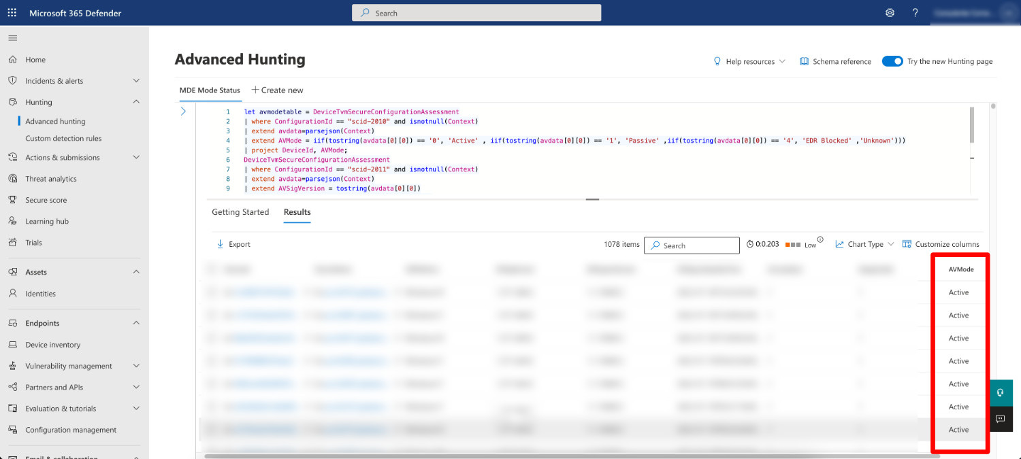Open the Partners and APIs icon
The height and width of the screenshot is (459, 1021).
[x=12, y=387]
